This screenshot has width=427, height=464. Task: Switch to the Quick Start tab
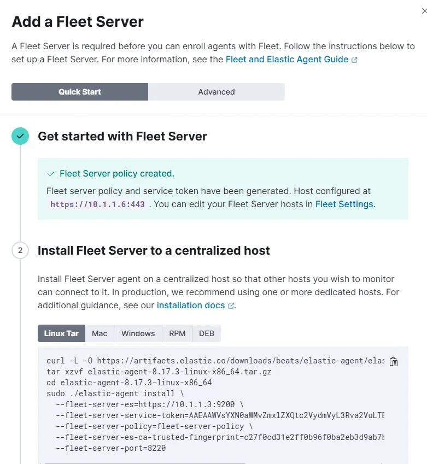80,92
